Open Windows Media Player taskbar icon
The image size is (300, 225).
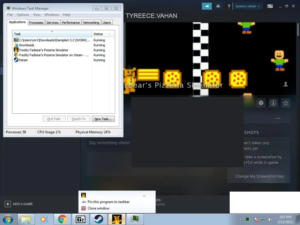coord(43,219)
